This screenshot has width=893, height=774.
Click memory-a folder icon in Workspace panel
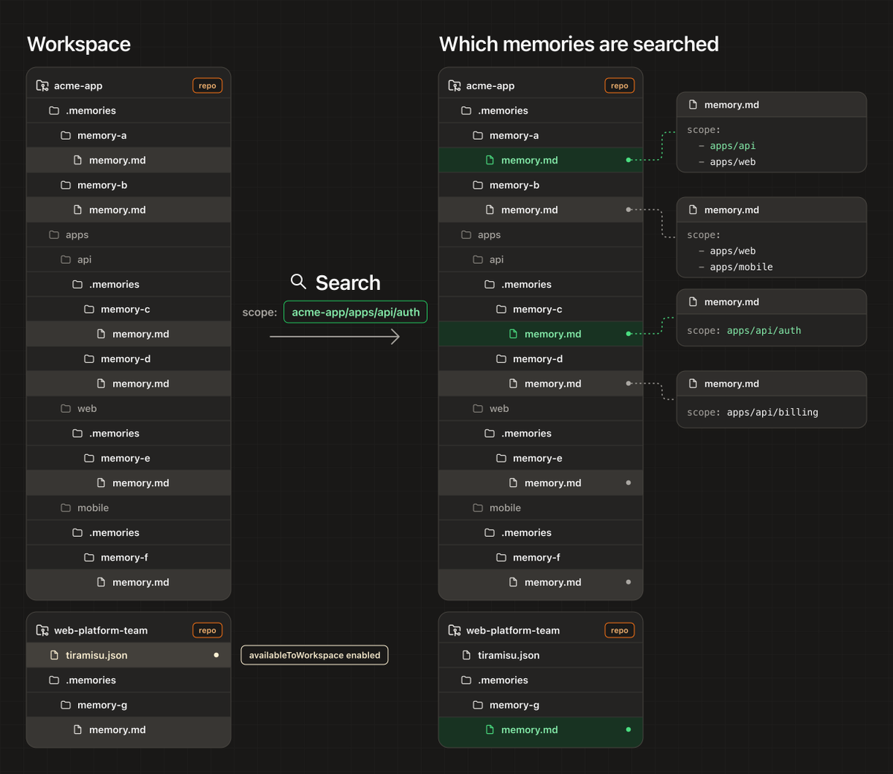tap(65, 135)
